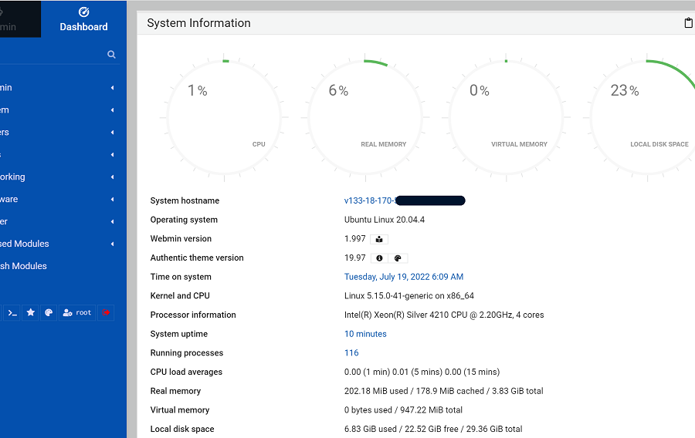Click the favorites star icon
The width and height of the screenshot is (695, 438).
point(31,312)
